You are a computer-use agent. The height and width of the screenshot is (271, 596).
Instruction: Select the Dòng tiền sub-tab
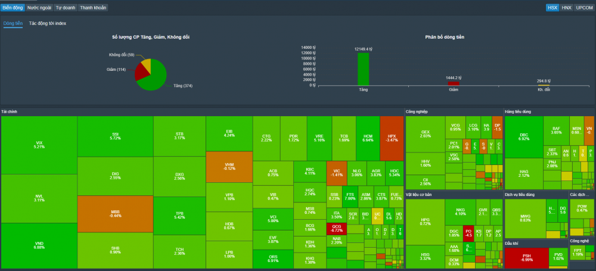pos(13,24)
